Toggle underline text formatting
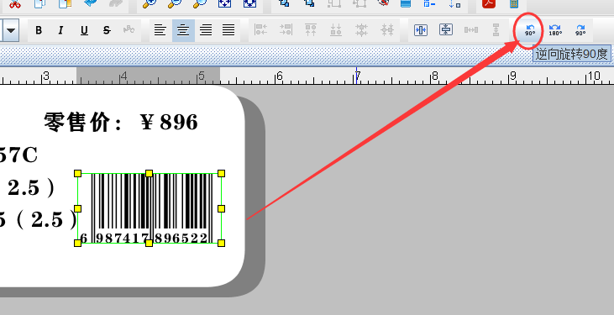This screenshot has width=614, height=315. point(84,30)
